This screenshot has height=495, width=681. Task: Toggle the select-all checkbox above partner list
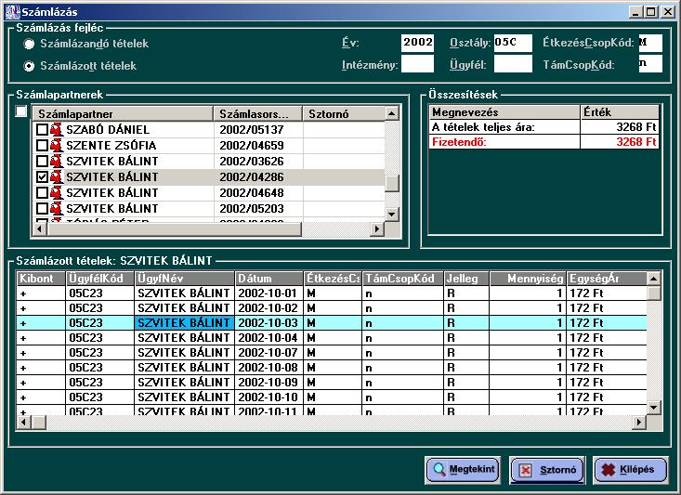coord(21,112)
